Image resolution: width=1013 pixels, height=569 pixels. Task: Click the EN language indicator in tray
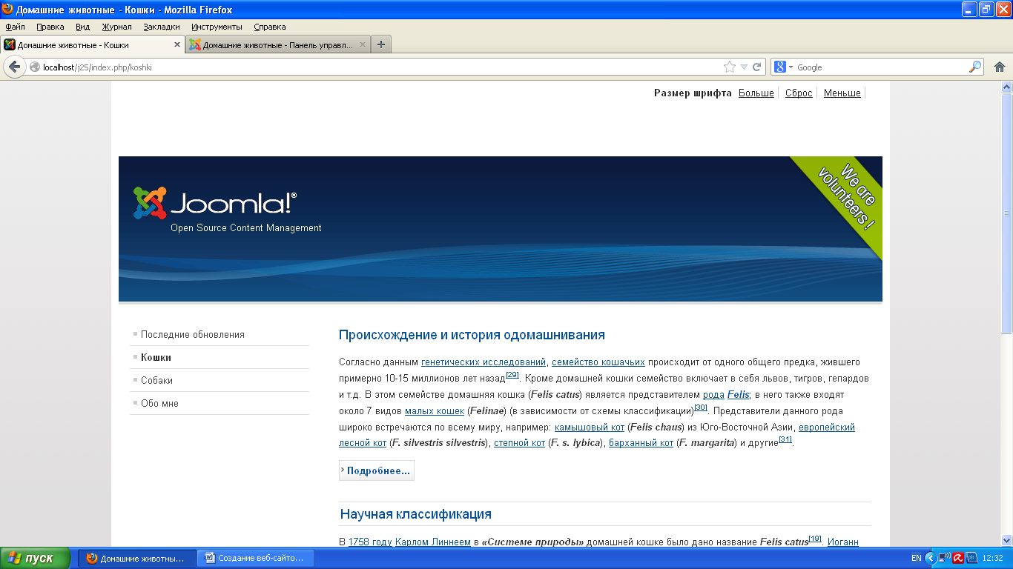(916, 558)
